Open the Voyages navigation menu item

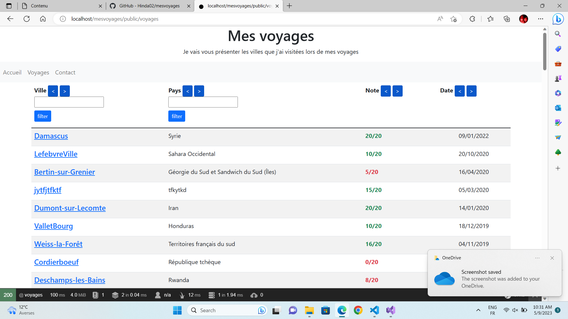coord(38,72)
